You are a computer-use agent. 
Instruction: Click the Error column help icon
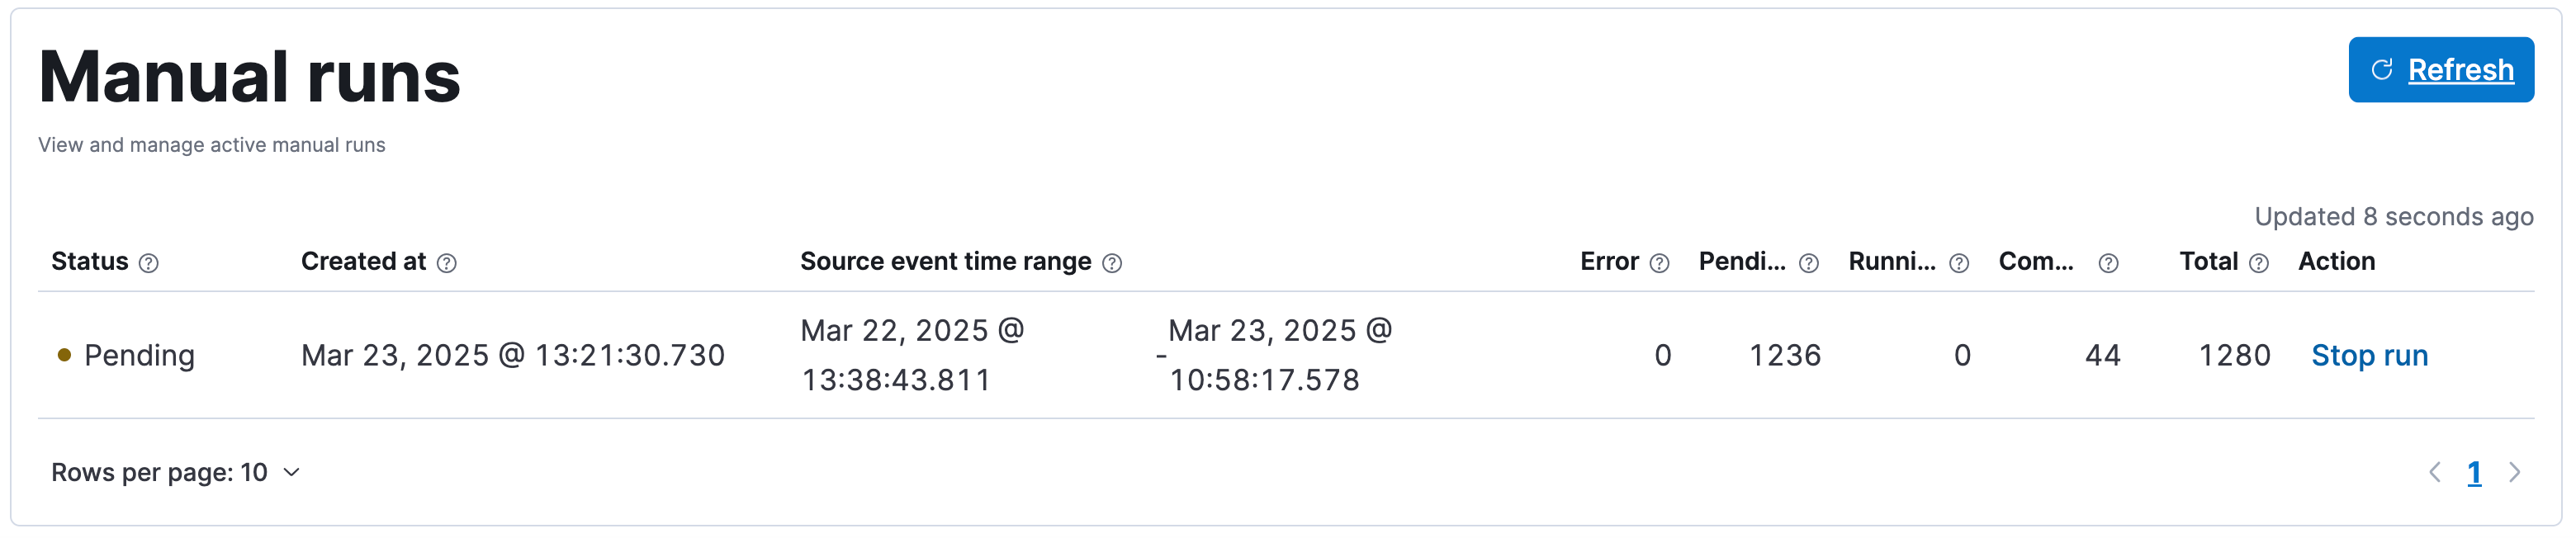click(x=1659, y=263)
